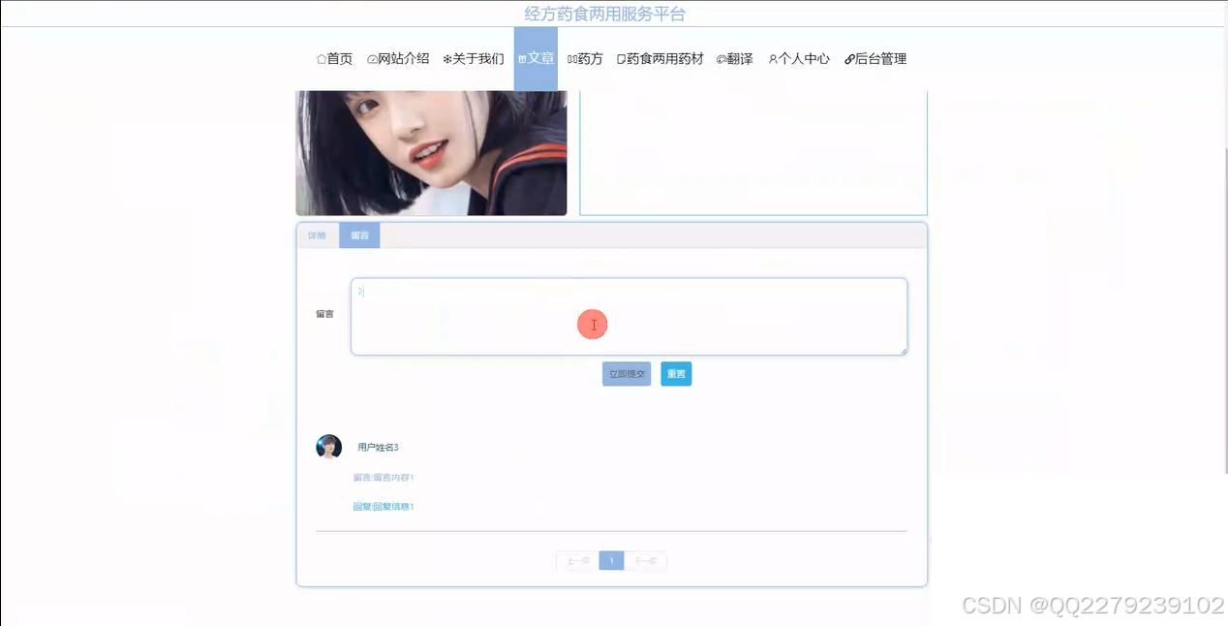Click the 留言:留言内容1 message link
The height and width of the screenshot is (626, 1228).
(x=384, y=477)
